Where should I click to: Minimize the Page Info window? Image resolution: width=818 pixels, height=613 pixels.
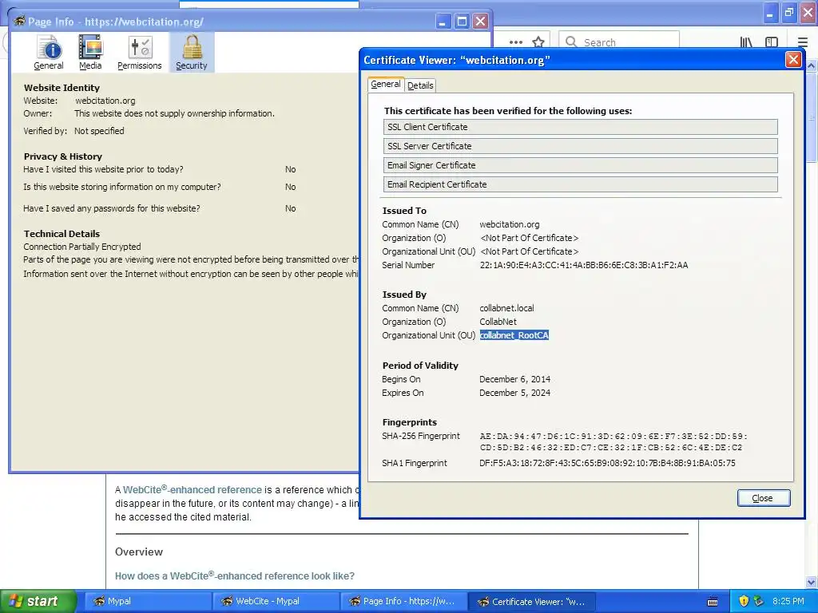pos(443,22)
